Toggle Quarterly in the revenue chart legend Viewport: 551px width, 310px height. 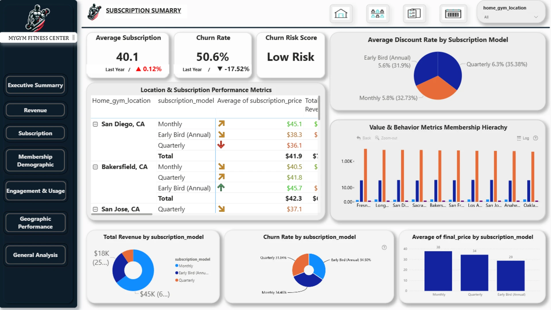point(185,280)
